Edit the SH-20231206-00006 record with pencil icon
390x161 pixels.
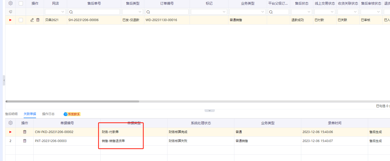tap(32, 20)
